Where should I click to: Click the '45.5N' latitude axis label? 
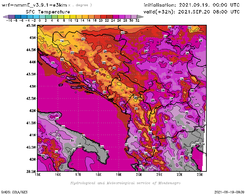31,25
